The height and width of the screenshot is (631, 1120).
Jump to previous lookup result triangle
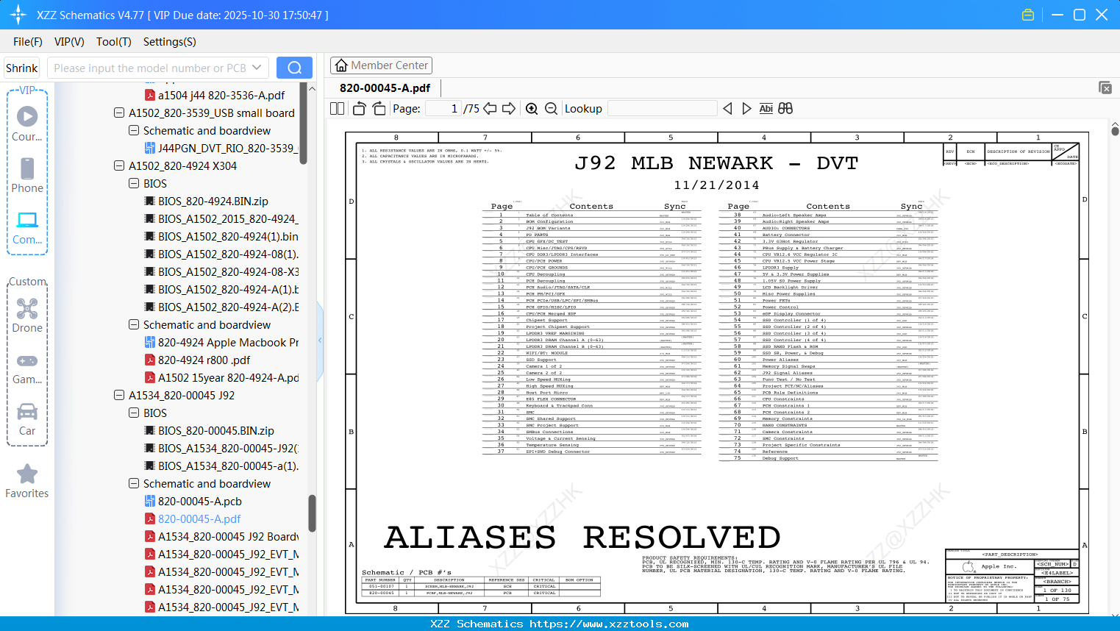727,109
